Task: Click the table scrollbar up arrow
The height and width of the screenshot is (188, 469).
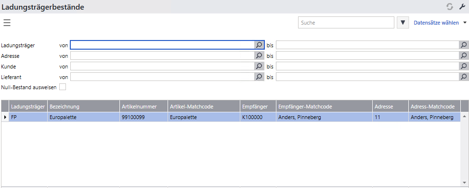Action: 465,116
